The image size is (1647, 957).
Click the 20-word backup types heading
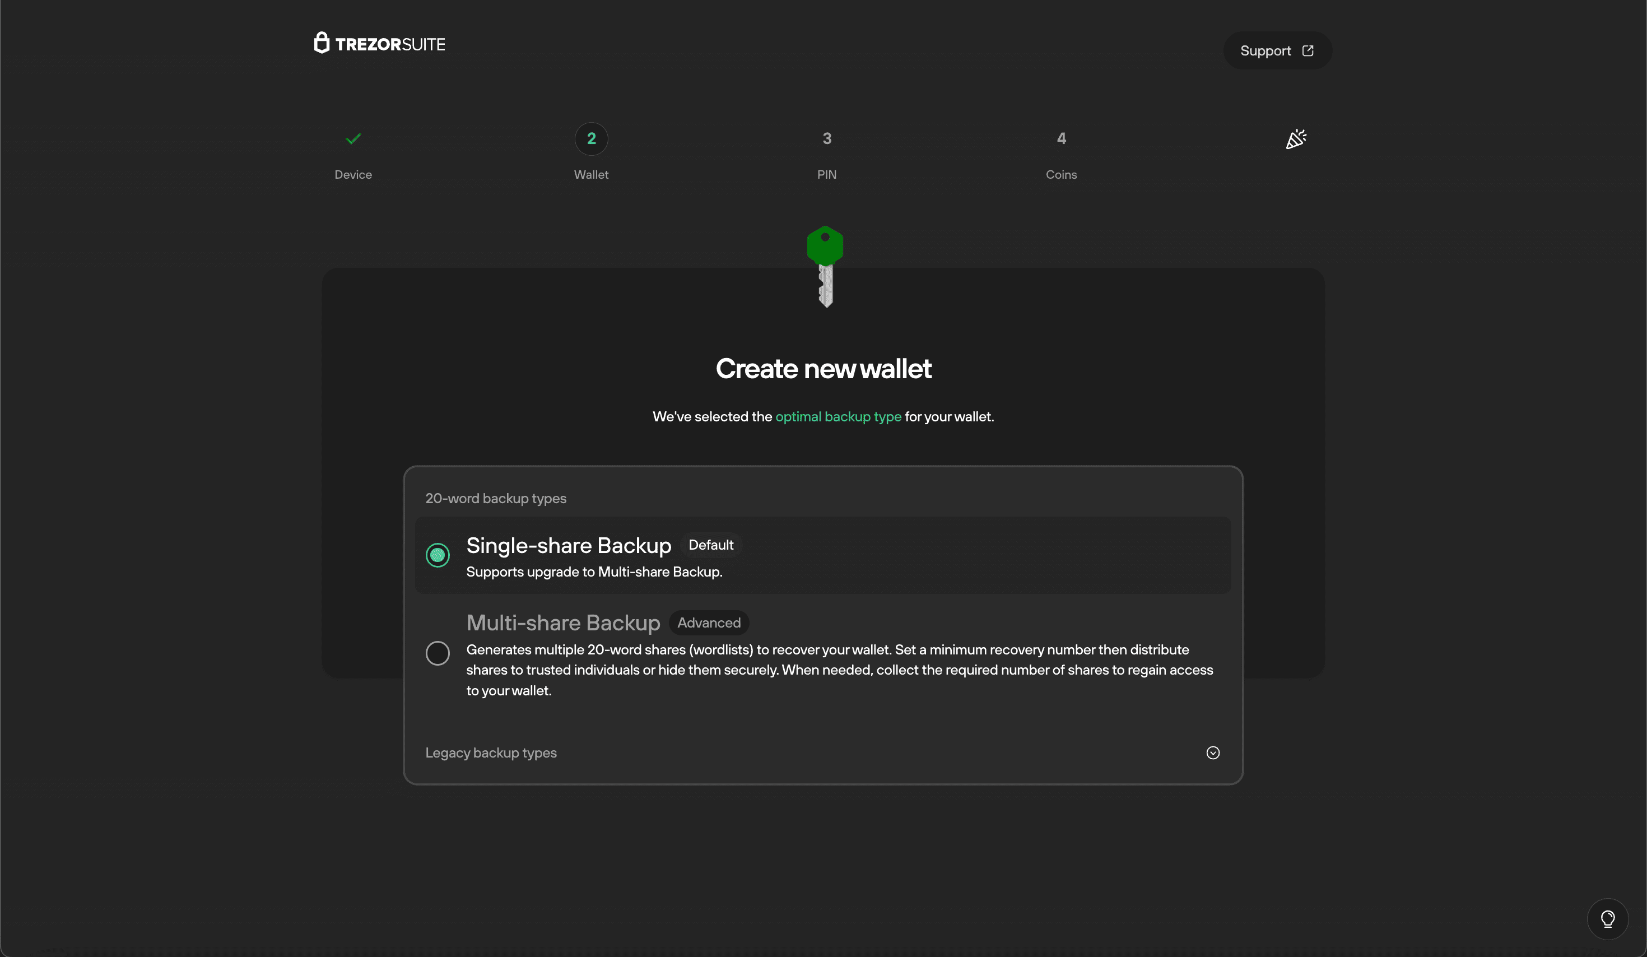pyautogui.click(x=495, y=498)
